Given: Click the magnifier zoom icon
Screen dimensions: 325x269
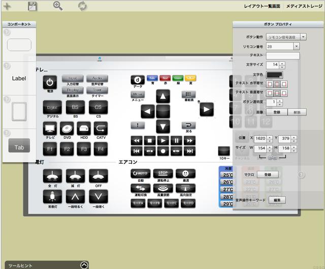Looking at the screenshot, I should 57,6.
